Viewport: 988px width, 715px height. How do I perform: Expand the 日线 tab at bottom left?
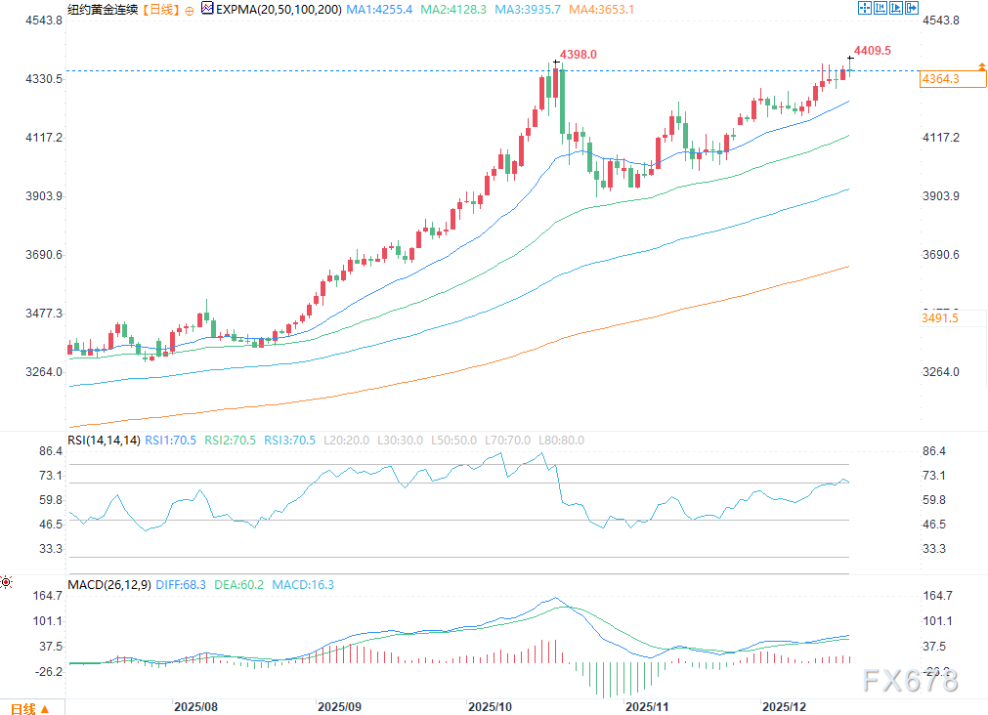tap(29, 707)
